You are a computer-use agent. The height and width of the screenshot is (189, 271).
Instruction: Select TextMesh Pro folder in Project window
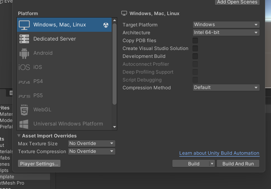[12, 183]
